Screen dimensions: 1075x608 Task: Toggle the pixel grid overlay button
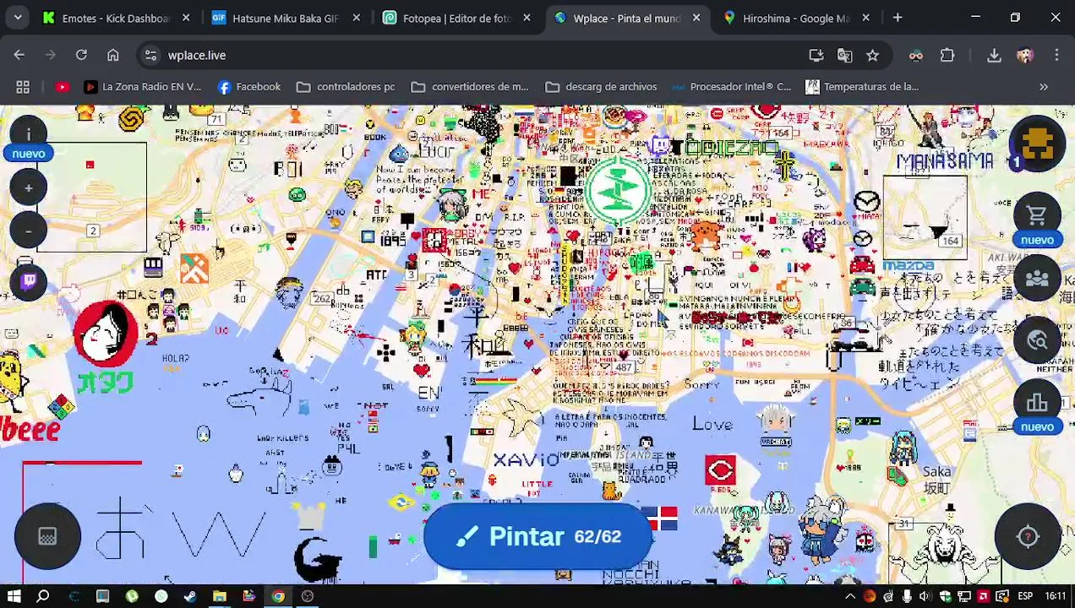tap(47, 536)
